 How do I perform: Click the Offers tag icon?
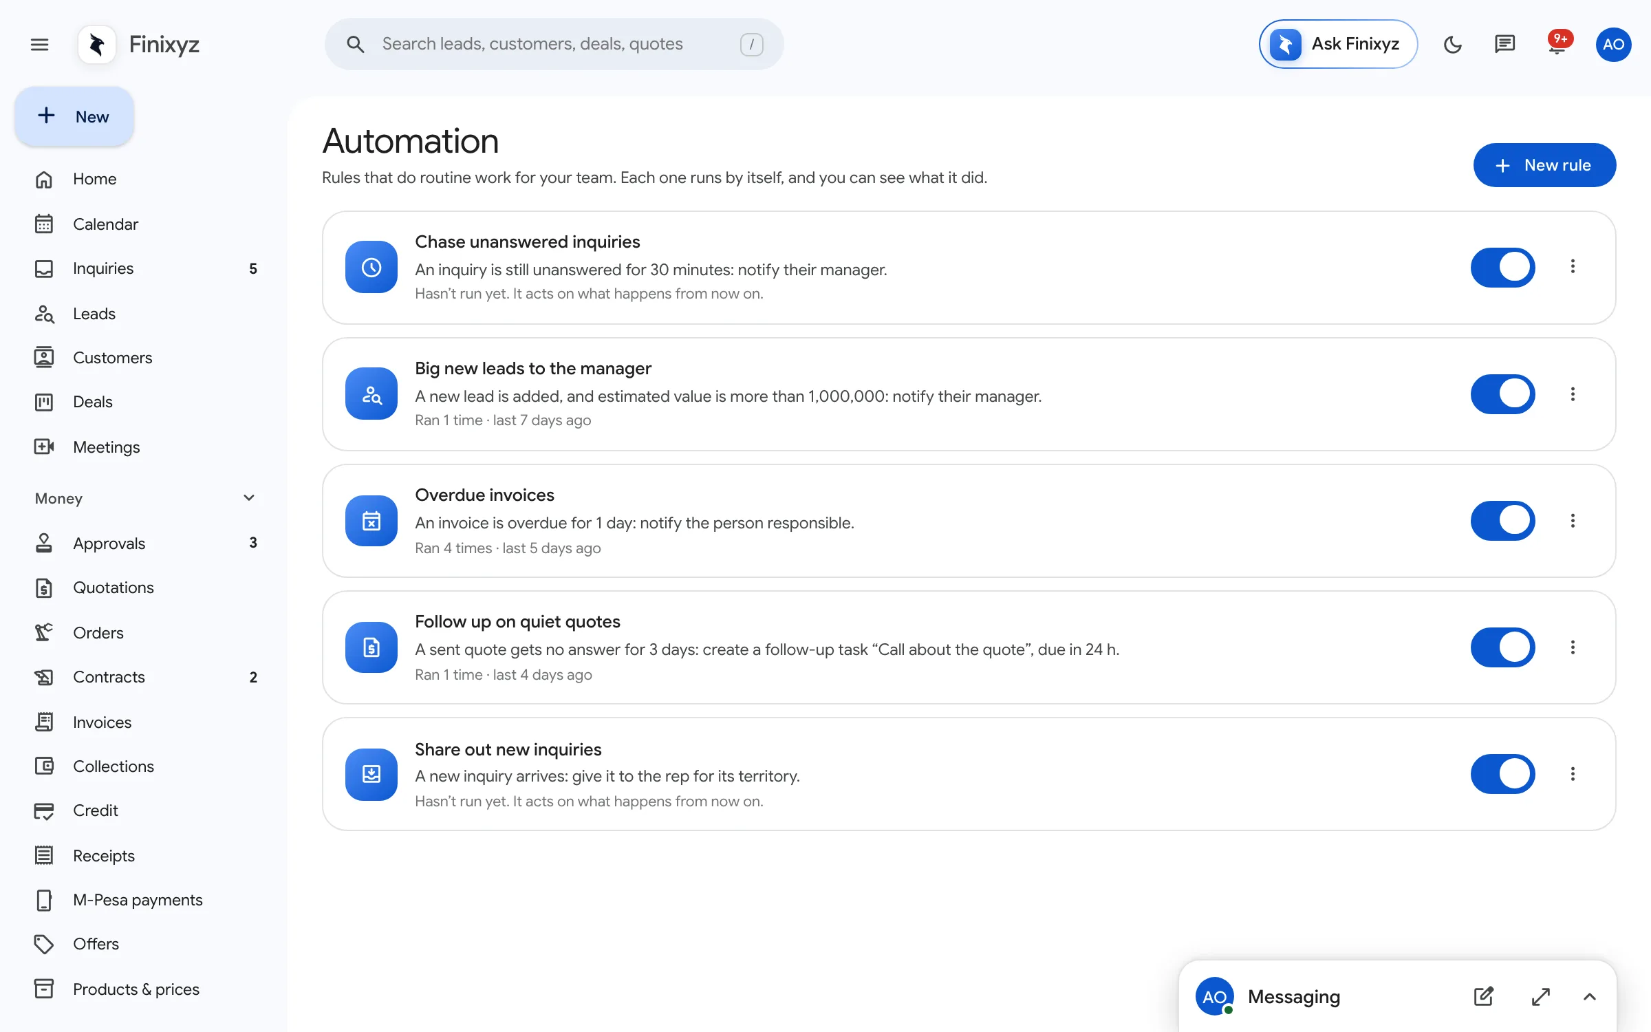pos(44,944)
